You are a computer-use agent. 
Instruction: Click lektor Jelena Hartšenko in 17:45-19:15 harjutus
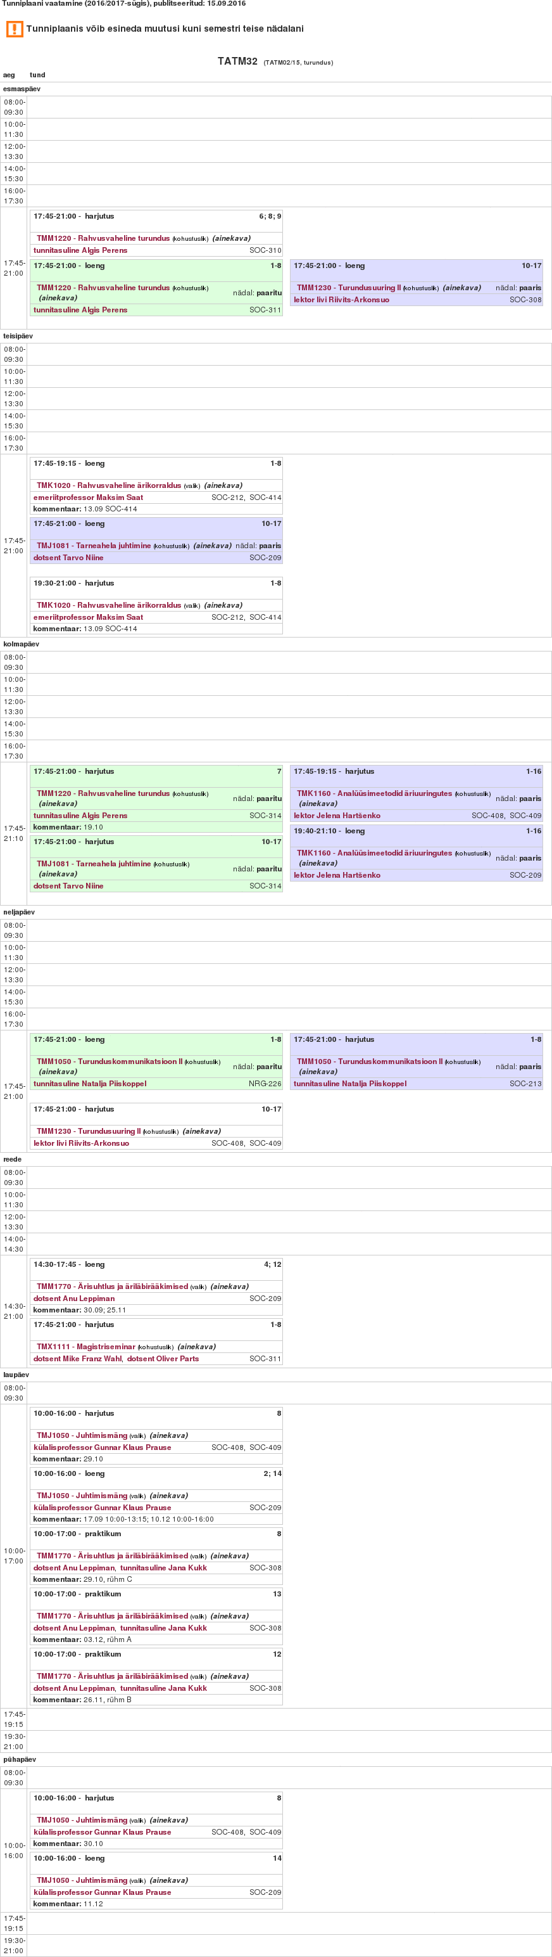pyautogui.click(x=337, y=815)
